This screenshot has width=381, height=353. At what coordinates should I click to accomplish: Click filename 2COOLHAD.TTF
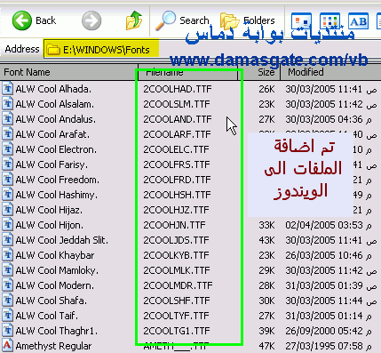(178, 89)
